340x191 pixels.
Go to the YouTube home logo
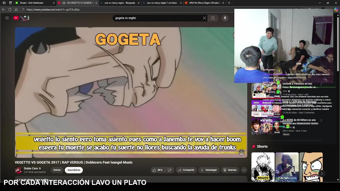click(x=21, y=18)
